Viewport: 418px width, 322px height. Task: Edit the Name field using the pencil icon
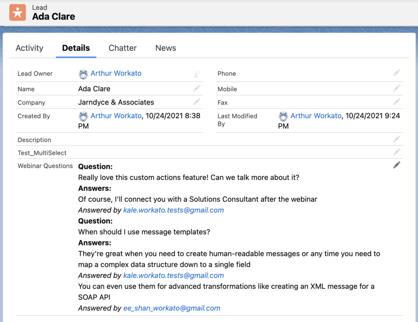point(196,87)
